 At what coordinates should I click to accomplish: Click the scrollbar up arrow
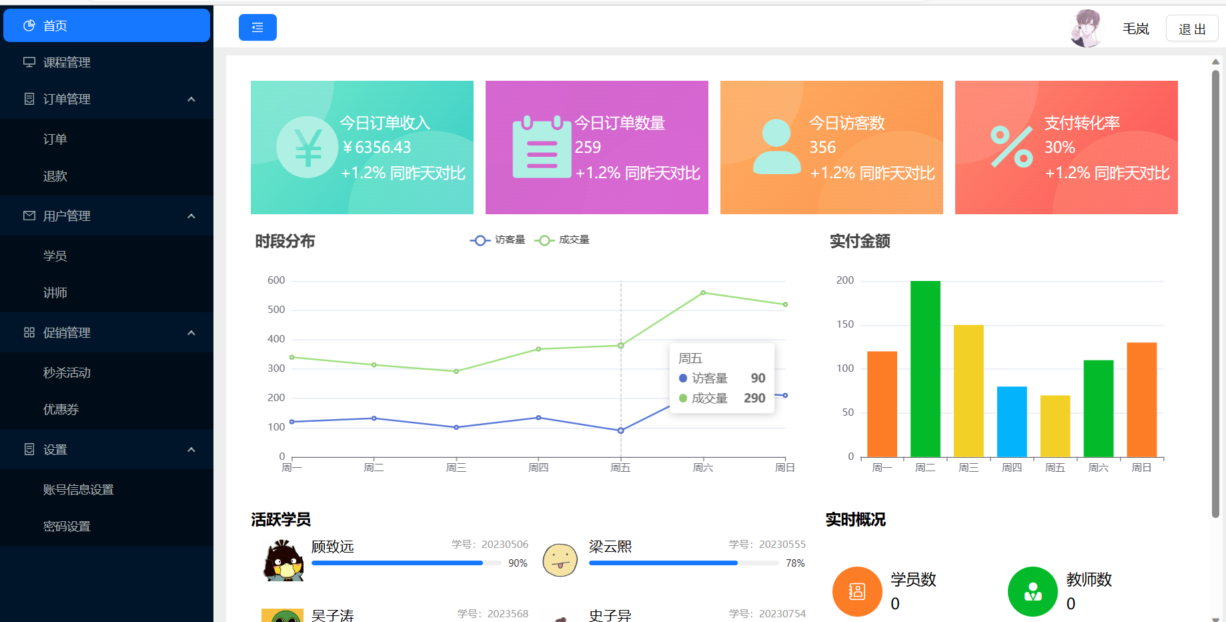coord(1215,61)
